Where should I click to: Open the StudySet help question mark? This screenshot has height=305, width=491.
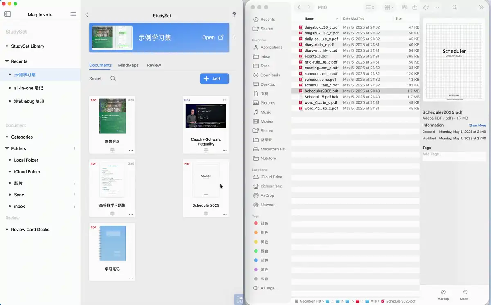pyautogui.click(x=234, y=15)
